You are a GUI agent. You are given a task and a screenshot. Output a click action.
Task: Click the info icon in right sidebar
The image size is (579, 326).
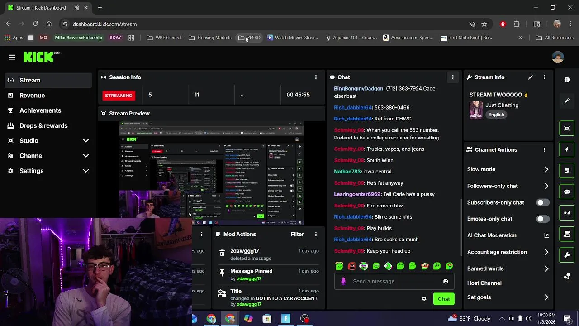click(x=567, y=80)
